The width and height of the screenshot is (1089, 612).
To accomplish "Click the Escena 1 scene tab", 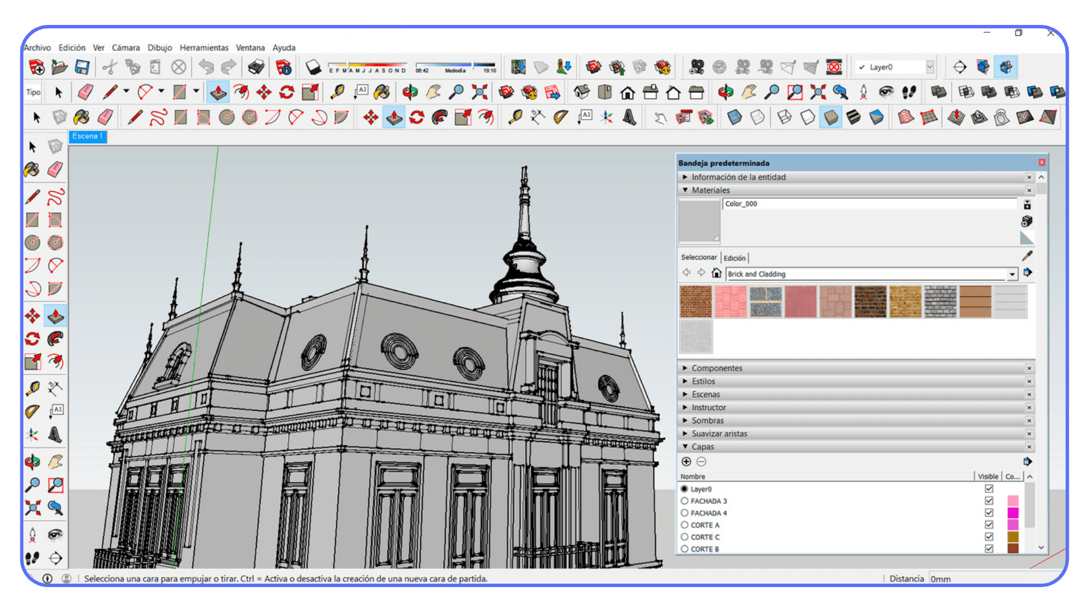I will pyautogui.click(x=87, y=137).
